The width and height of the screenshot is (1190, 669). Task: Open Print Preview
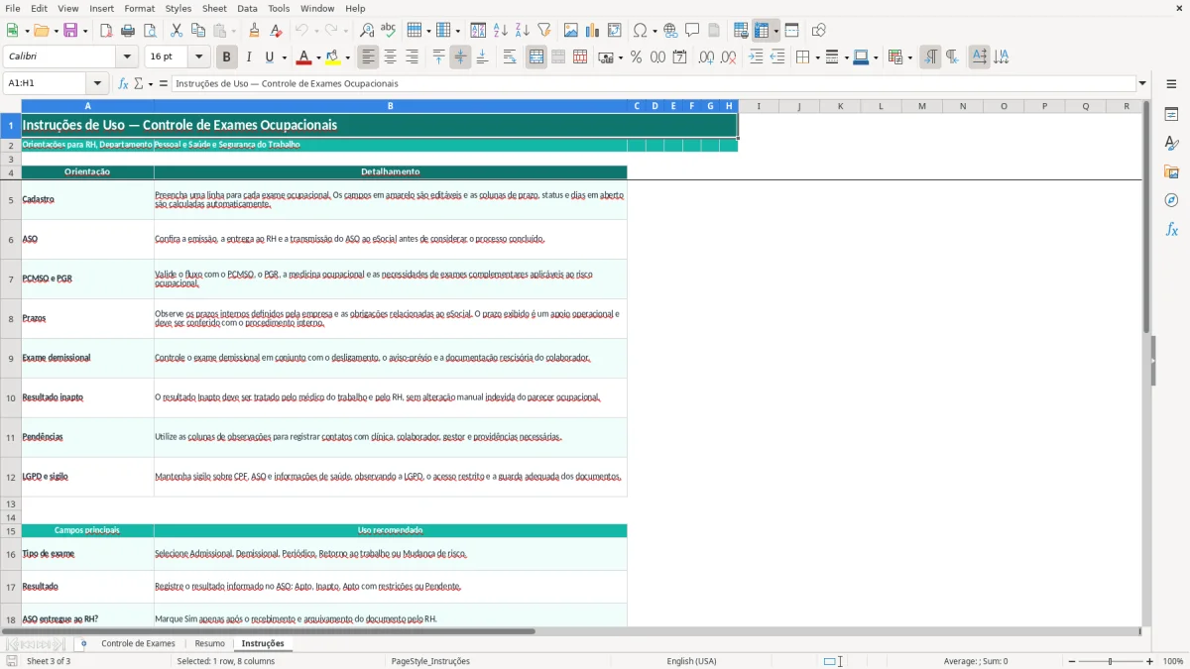[x=149, y=31]
